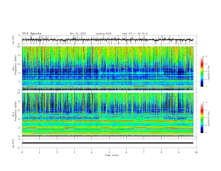Viewport: 221px width, 171px height.
Task: Click the 'start UT = 16:30:0' label
Action: tap(135, 34)
